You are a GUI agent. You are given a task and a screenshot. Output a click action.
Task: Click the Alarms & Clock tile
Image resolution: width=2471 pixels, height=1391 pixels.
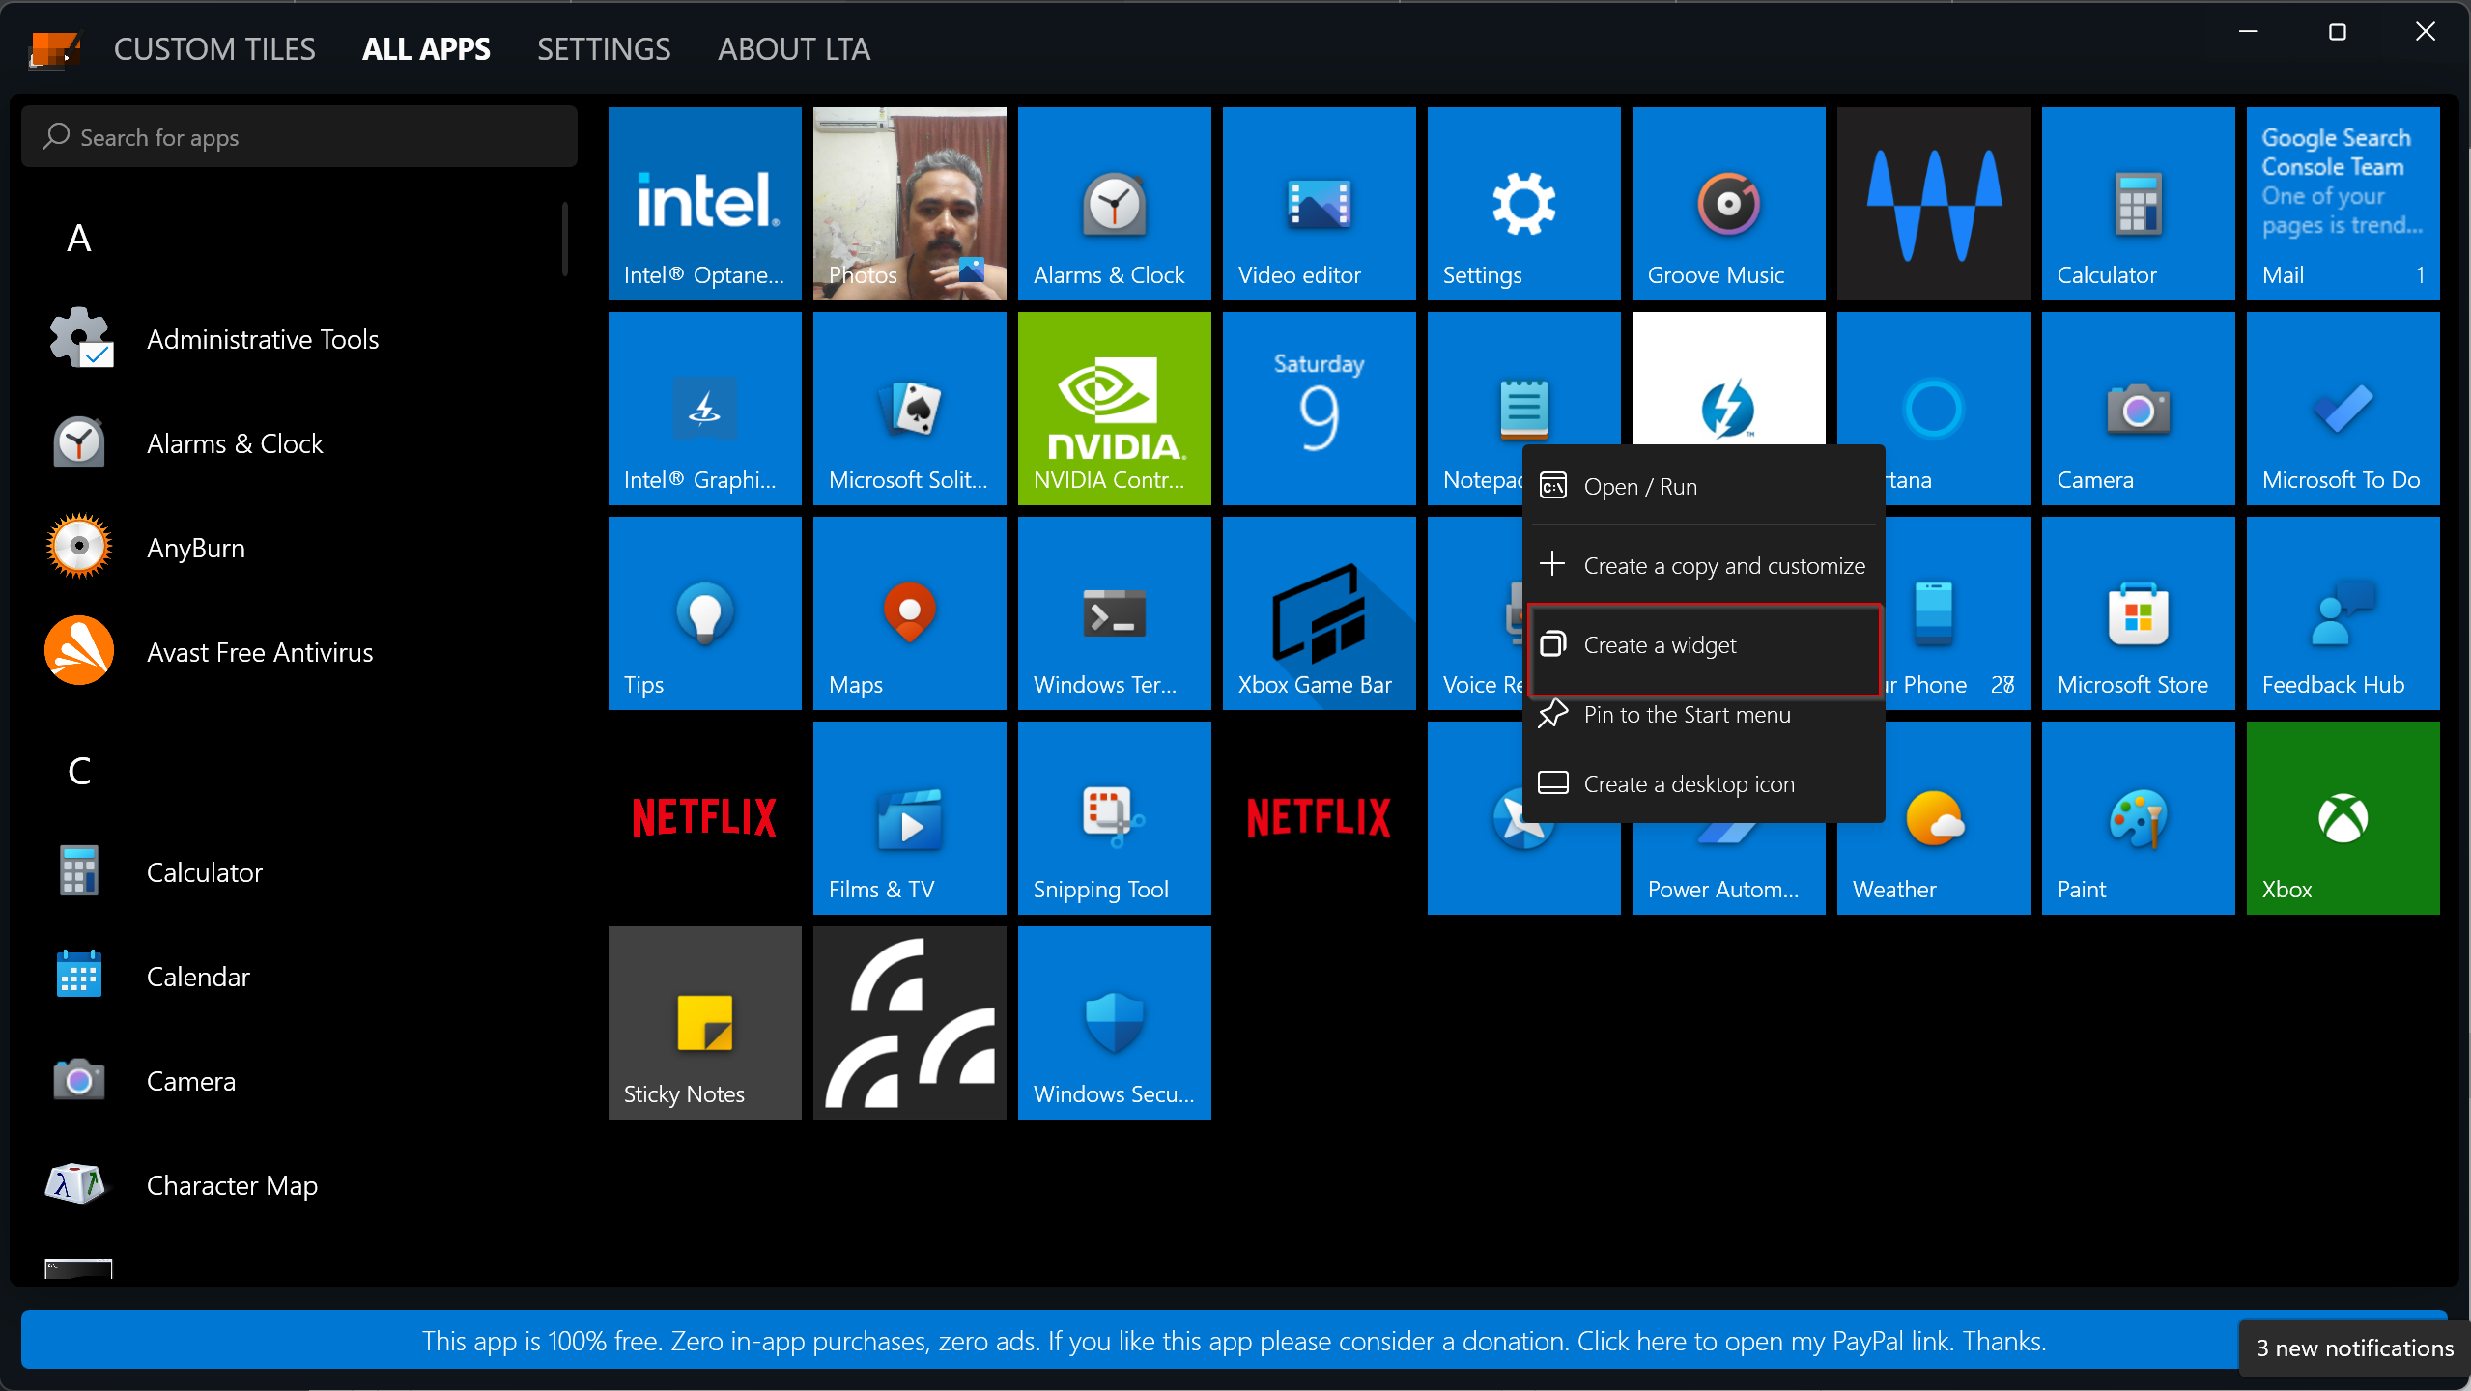[x=1114, y=204]
